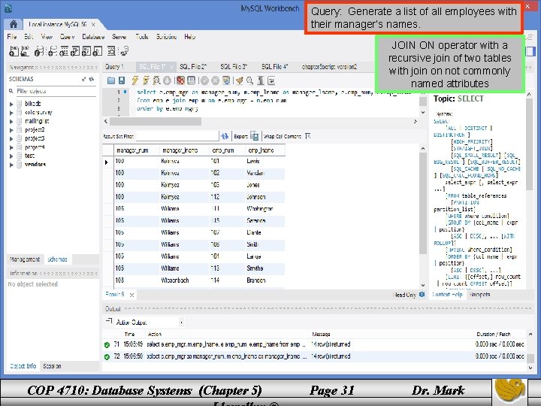
Task: Click the open SQL script toolbar icon
Action: pos(26,51)
